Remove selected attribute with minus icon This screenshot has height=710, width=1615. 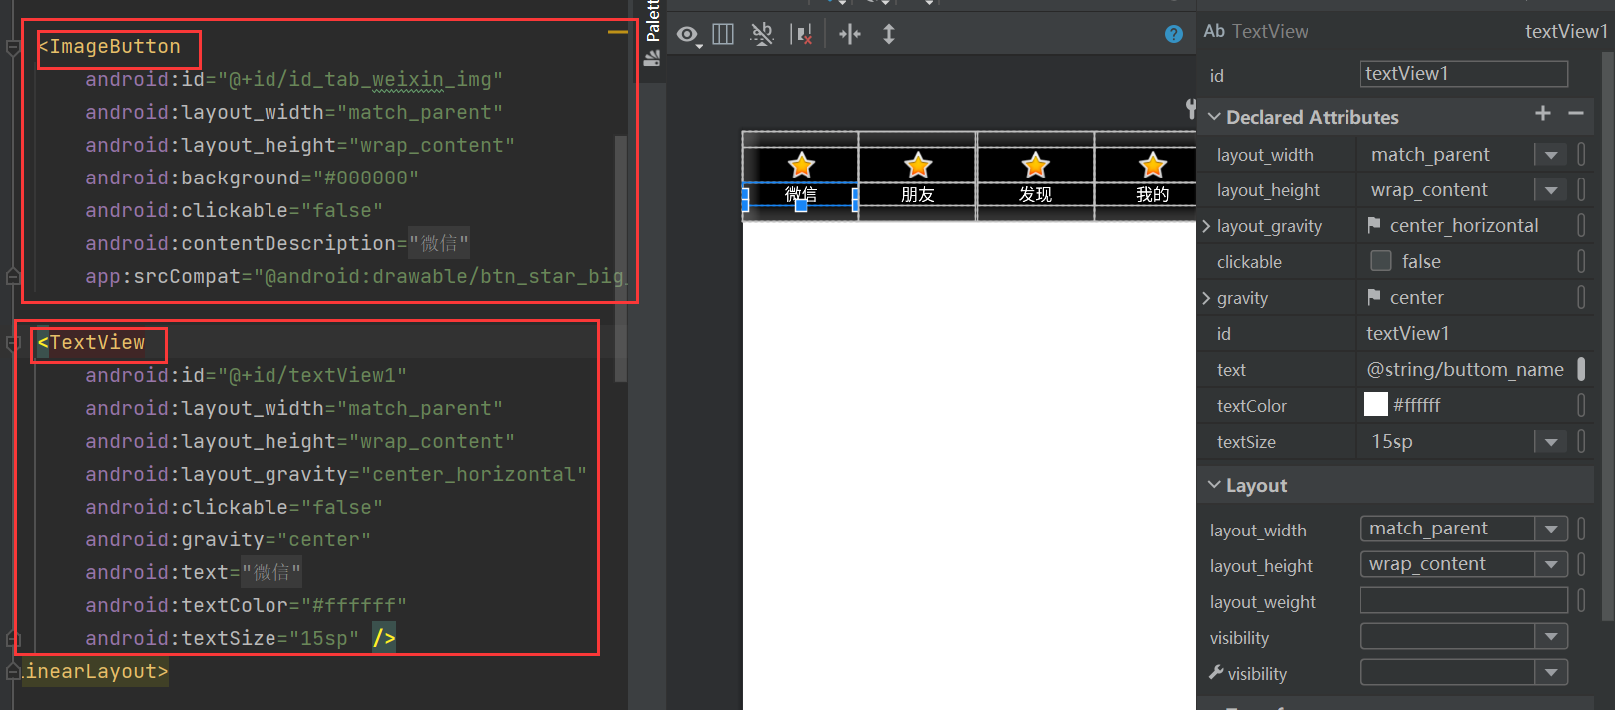tap(1576, 114)
